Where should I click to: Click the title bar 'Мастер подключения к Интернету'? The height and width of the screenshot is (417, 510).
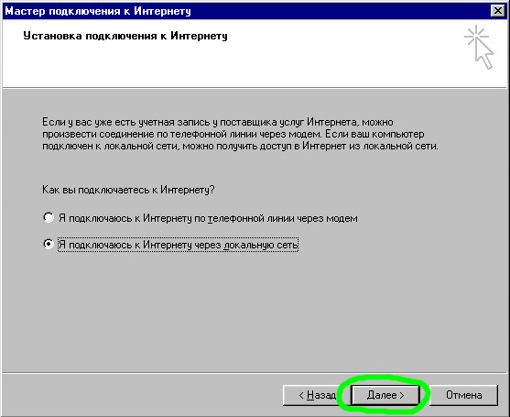pyautogui.click(x=98, y=11)
